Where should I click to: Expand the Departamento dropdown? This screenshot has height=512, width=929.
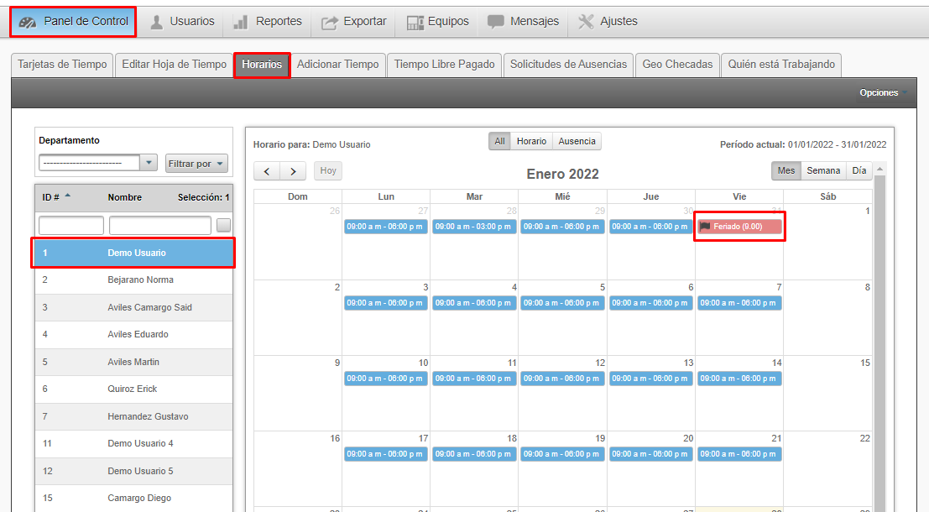coord(149,163)
